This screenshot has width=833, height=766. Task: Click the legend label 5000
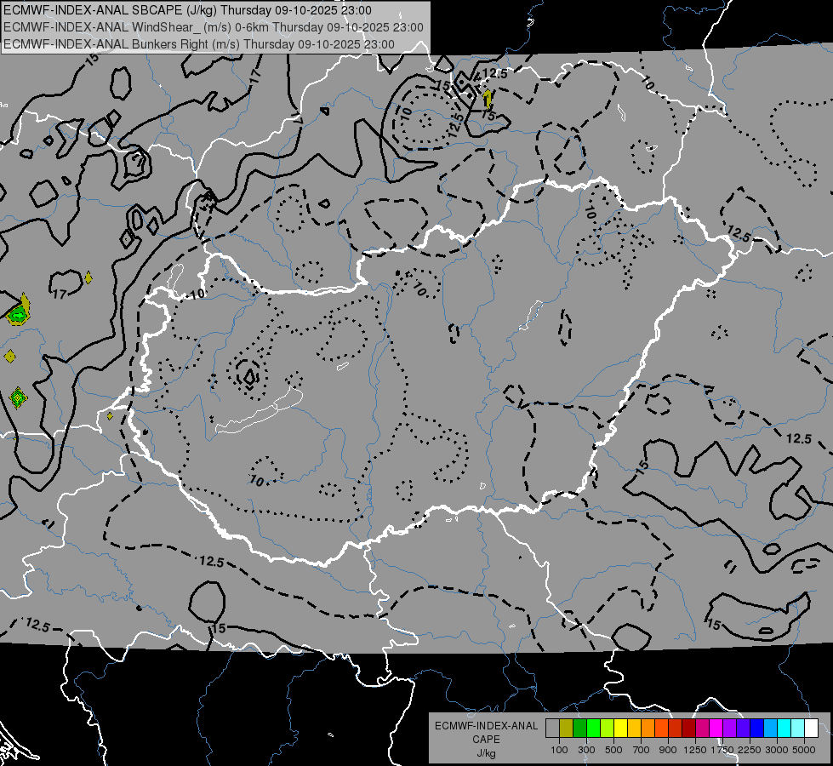coord(804,750)
